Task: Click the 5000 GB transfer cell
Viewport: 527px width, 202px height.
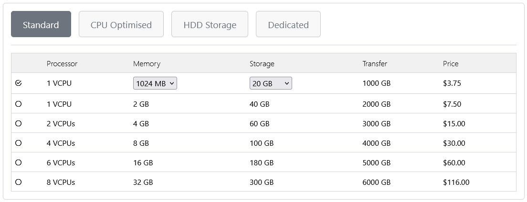Action: tap(377, 162)
